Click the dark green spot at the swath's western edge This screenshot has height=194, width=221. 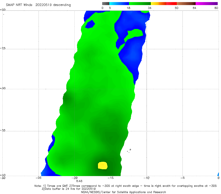[67, 98]
